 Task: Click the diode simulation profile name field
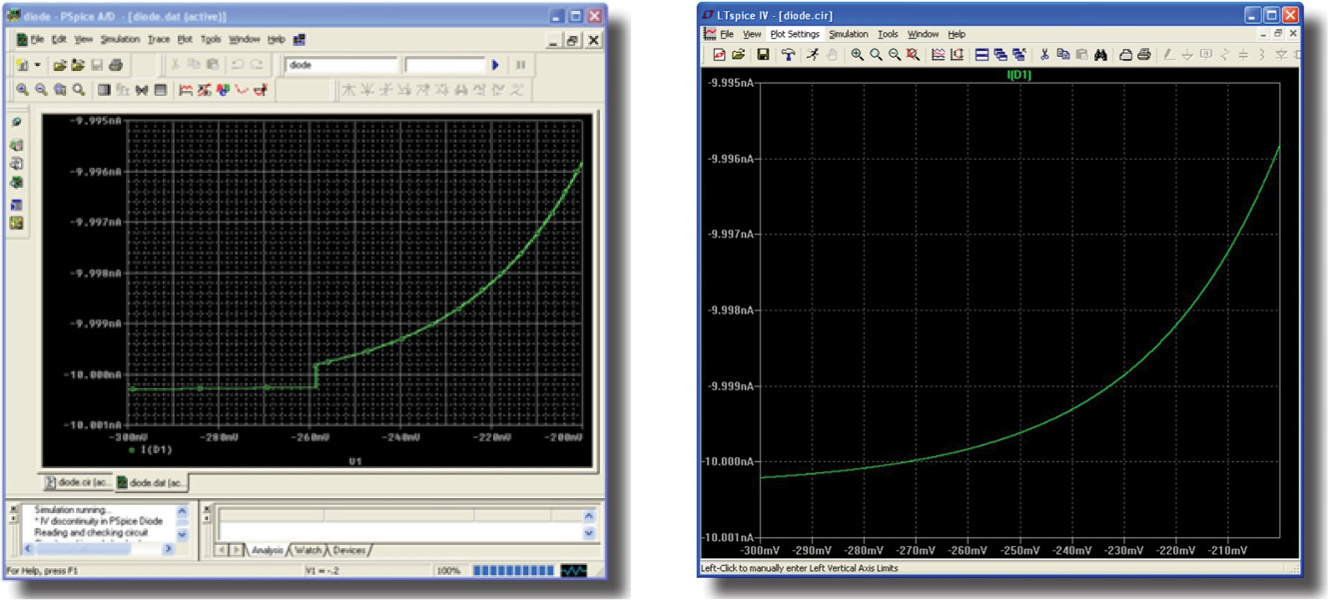click(340, 65)
